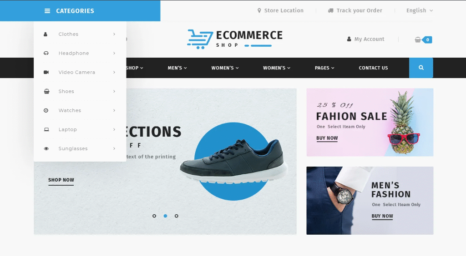Select the active middle slider dot
Viewport: 466px width, 256px height.
pyautogui.click(x=165, y=216)
